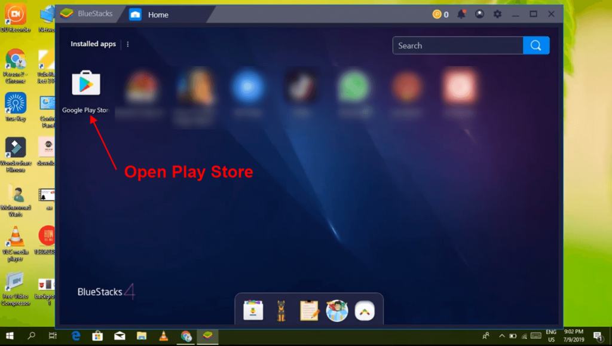
Task: Expand the dock with the up-arrow icon
Action: [x=365, y=311]
